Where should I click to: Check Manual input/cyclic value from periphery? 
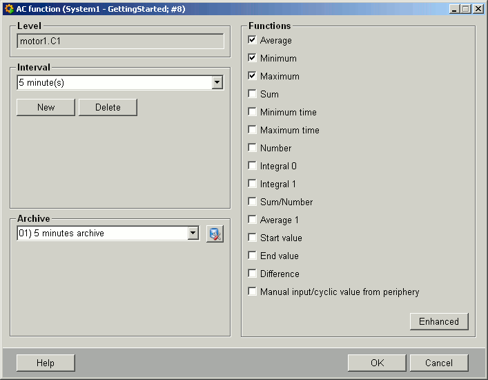[253, 292]
